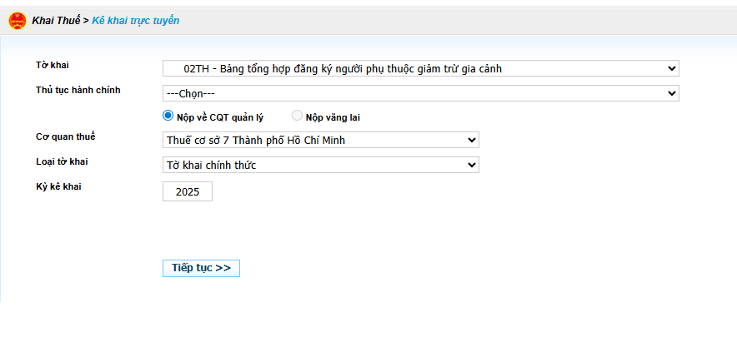Image resolution: width=737 pixels, height=337 pixels.
Task: Click the tax authority emblem logo
Action: 17,20
